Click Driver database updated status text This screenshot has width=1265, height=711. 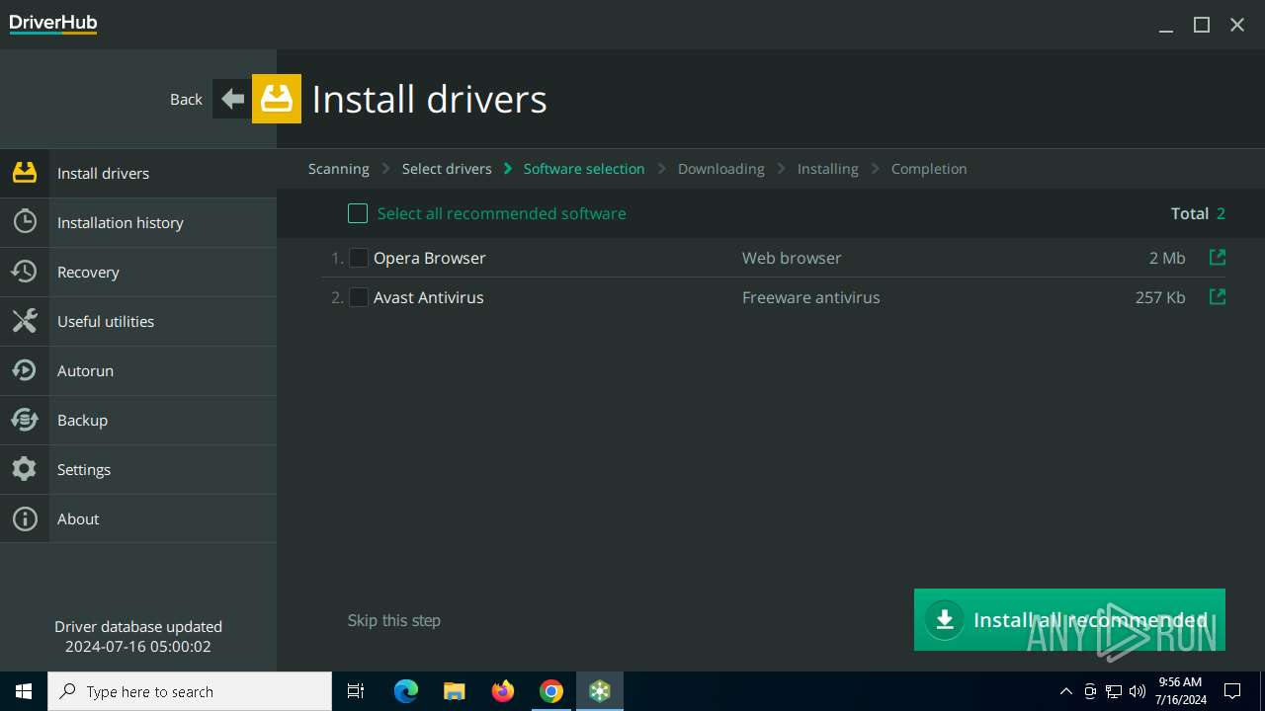(138, 637)
